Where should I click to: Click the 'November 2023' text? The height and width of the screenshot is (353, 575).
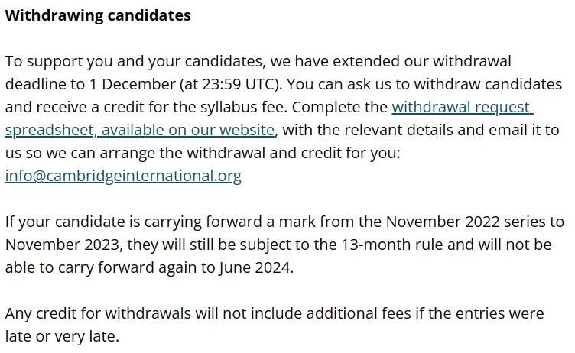coord(63,245)
